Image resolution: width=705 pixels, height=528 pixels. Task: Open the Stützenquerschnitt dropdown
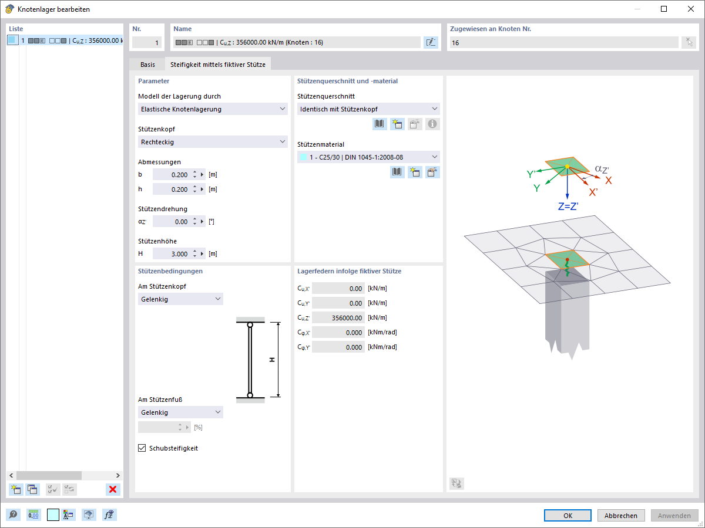368,109
